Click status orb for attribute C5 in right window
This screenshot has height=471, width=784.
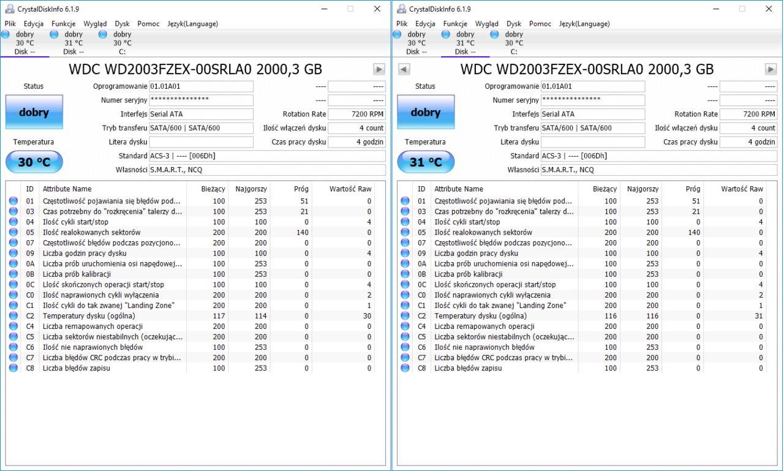point(405,337)
